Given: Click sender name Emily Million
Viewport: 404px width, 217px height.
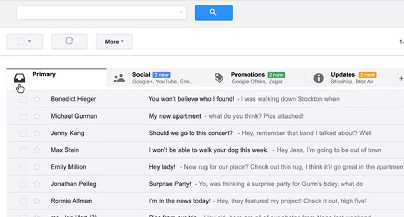Looking at the screenshot, I should pos(68,167).
